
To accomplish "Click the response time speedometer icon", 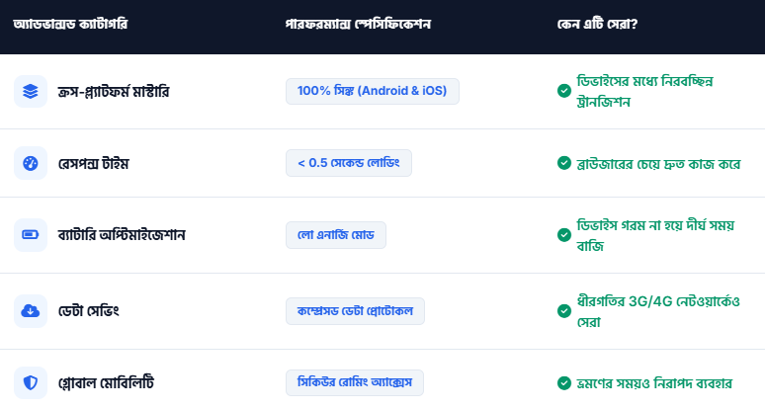I will [x=31, y=163].
